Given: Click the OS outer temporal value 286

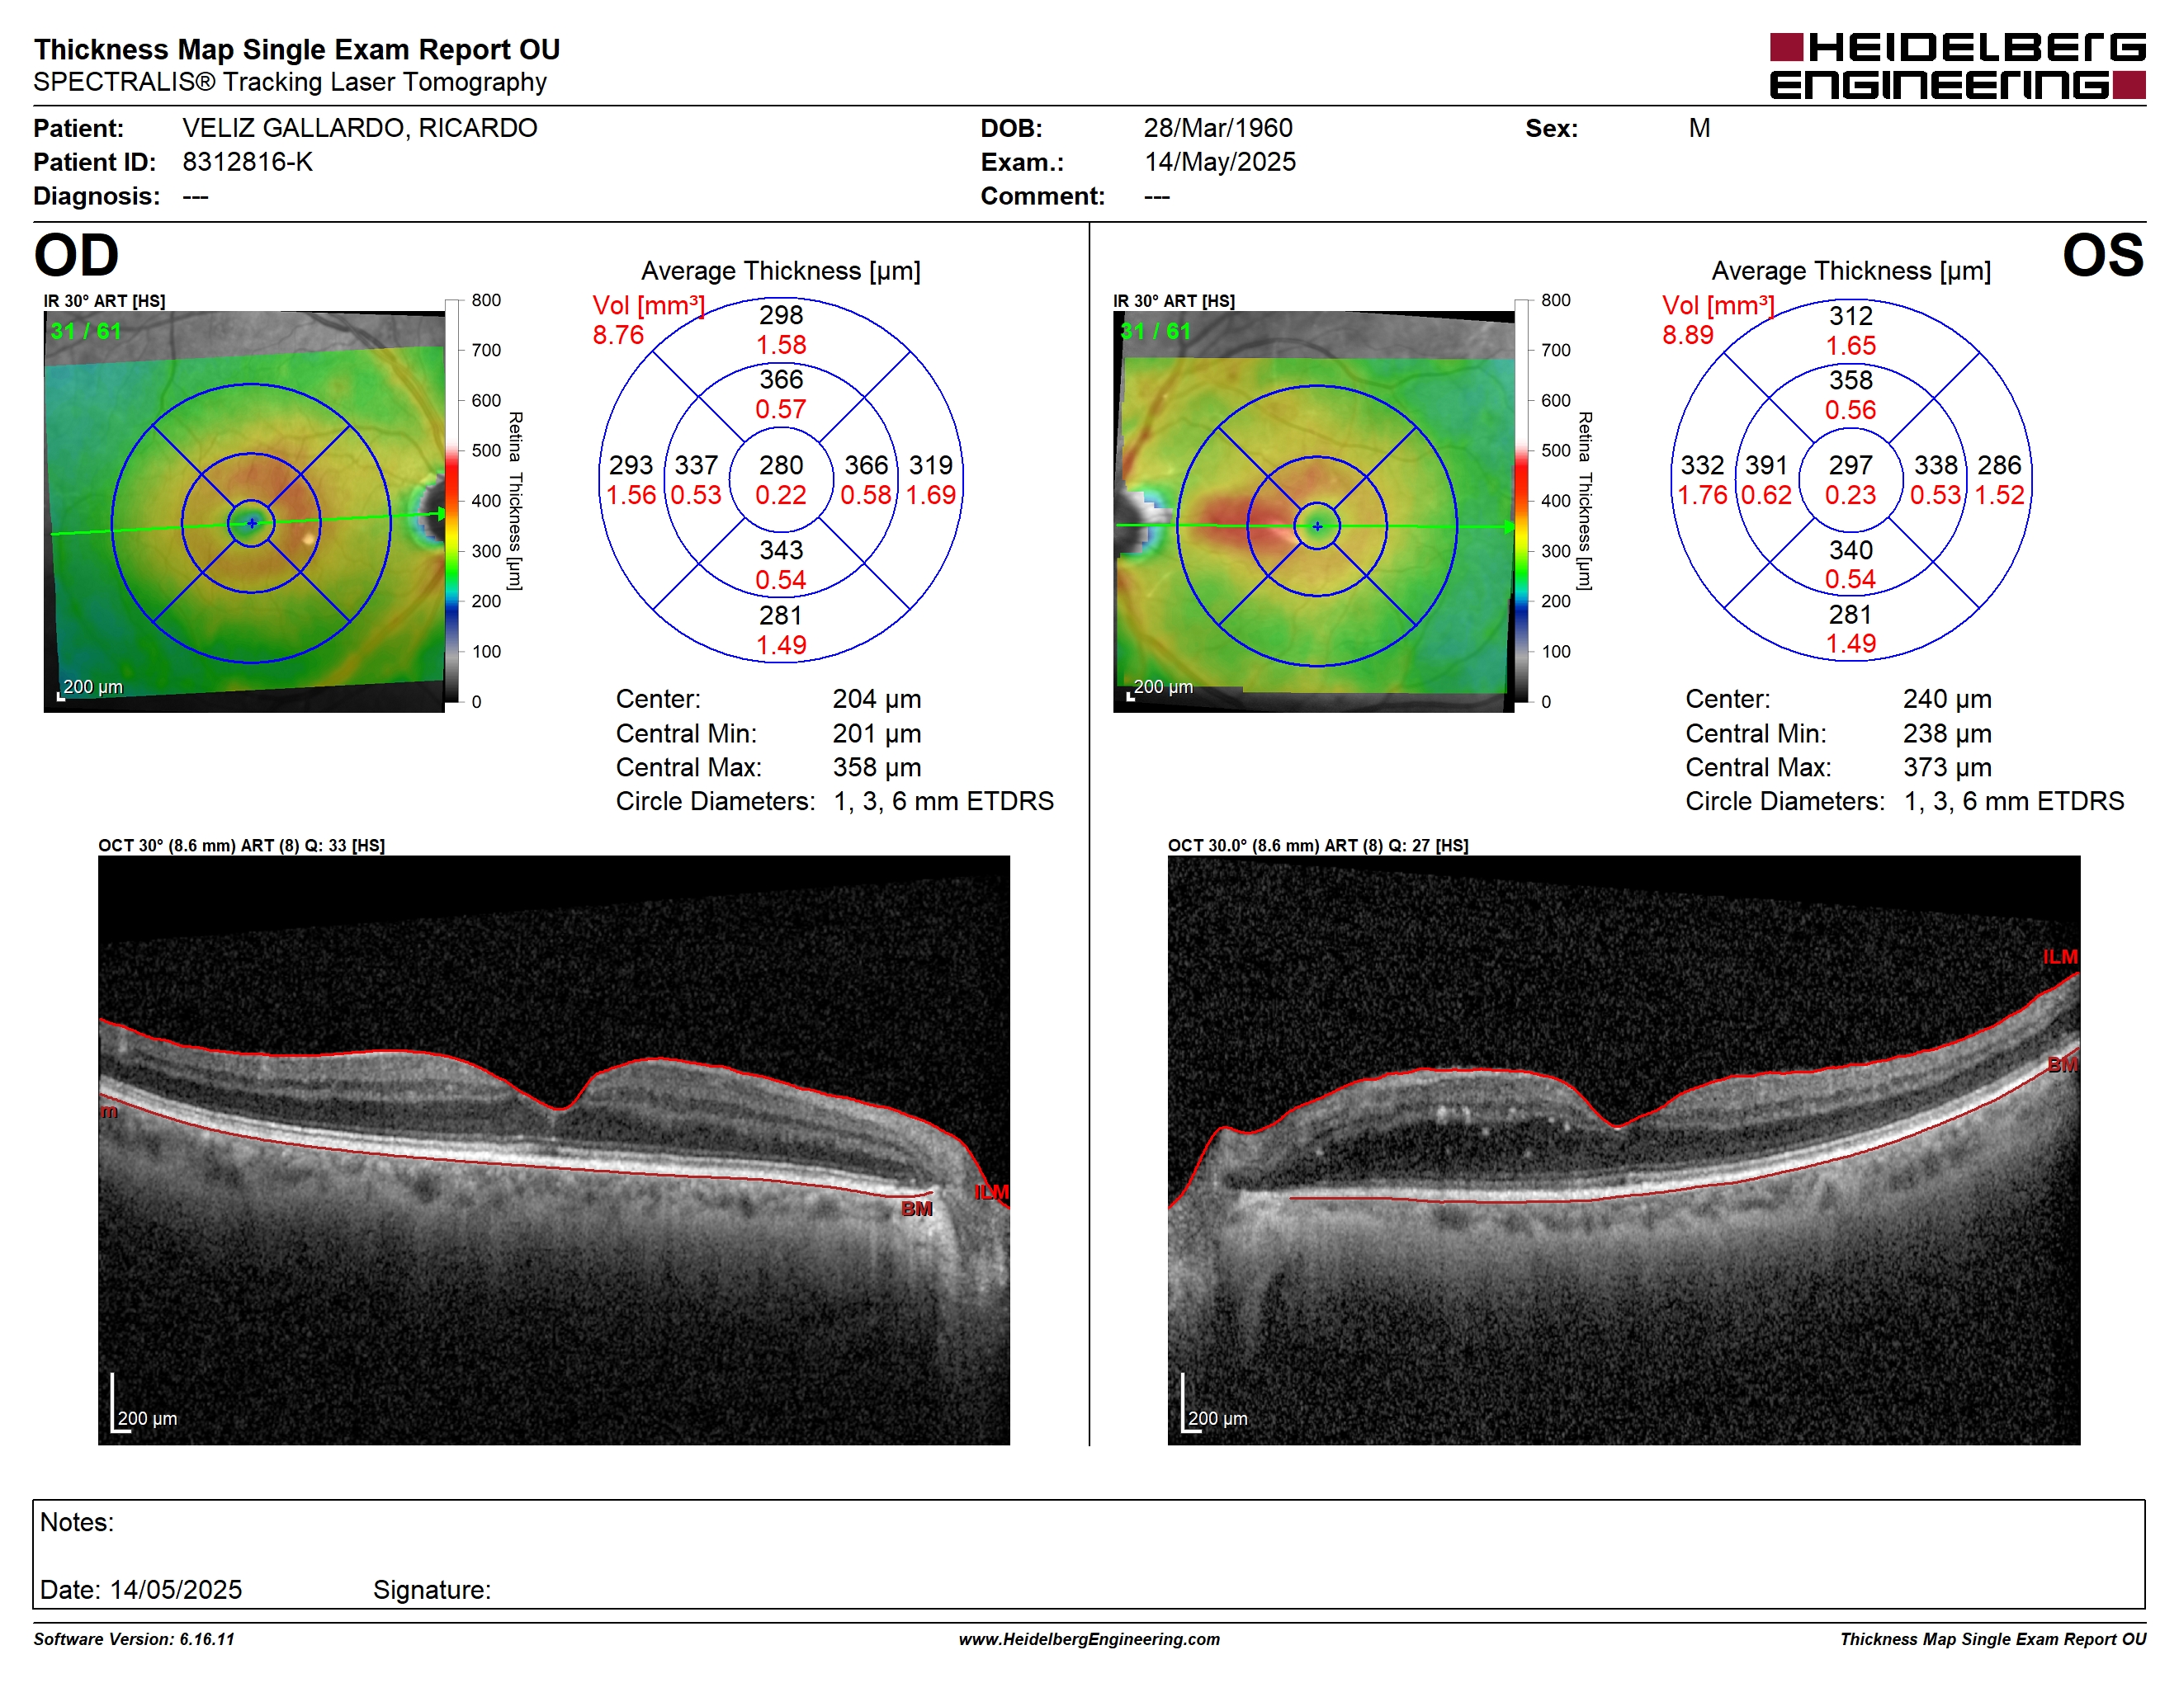Looking at the screenshot, I should pyautogui.click(x=1999, y=465).
